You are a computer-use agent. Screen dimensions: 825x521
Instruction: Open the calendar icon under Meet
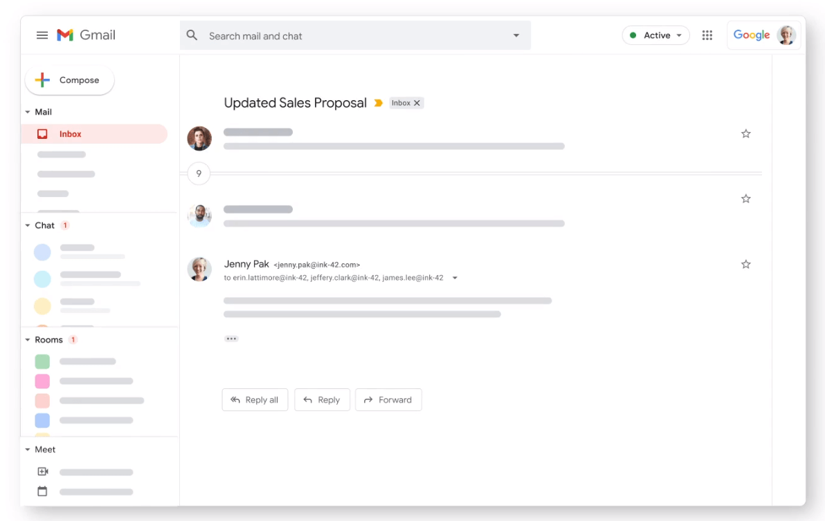tap(42, 491)
